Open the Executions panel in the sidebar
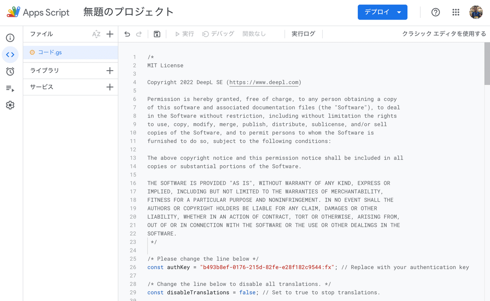 pyautogui.click(x=10, y=88)
